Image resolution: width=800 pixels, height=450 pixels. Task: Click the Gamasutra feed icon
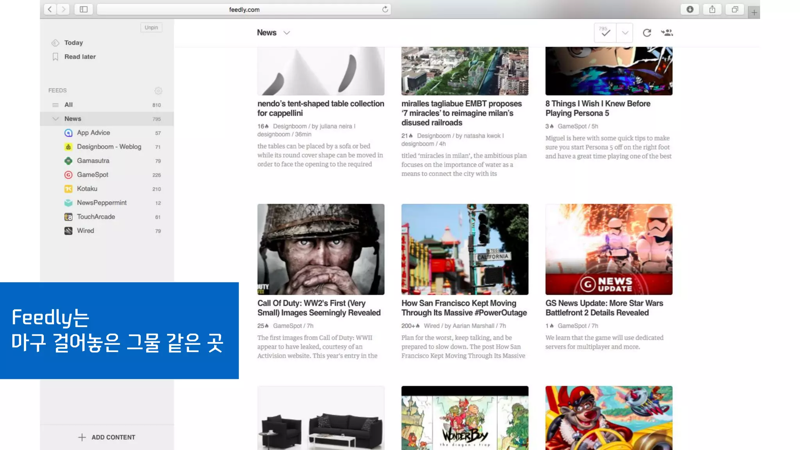[68, 161]
